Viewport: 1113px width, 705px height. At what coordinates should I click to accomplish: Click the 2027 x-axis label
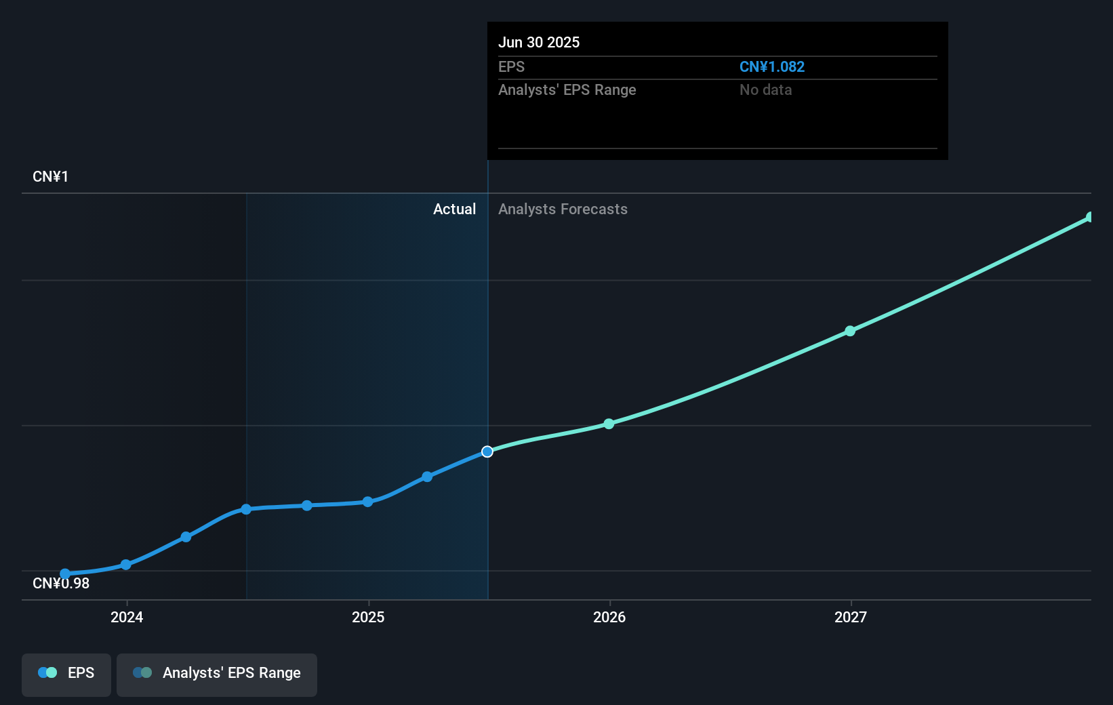[x=851, y=617]
